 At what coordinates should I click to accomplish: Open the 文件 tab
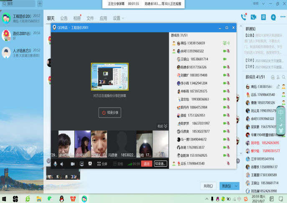tap(90, 18)
